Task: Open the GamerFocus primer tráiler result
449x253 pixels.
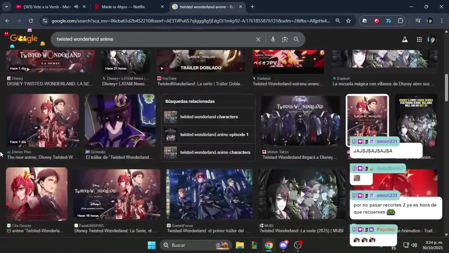Action: (208, 231)
